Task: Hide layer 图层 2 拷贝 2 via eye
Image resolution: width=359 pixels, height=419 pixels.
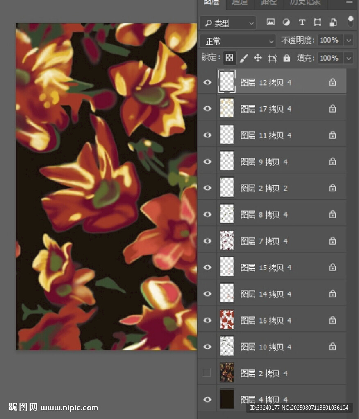Action: coord(207,188)
